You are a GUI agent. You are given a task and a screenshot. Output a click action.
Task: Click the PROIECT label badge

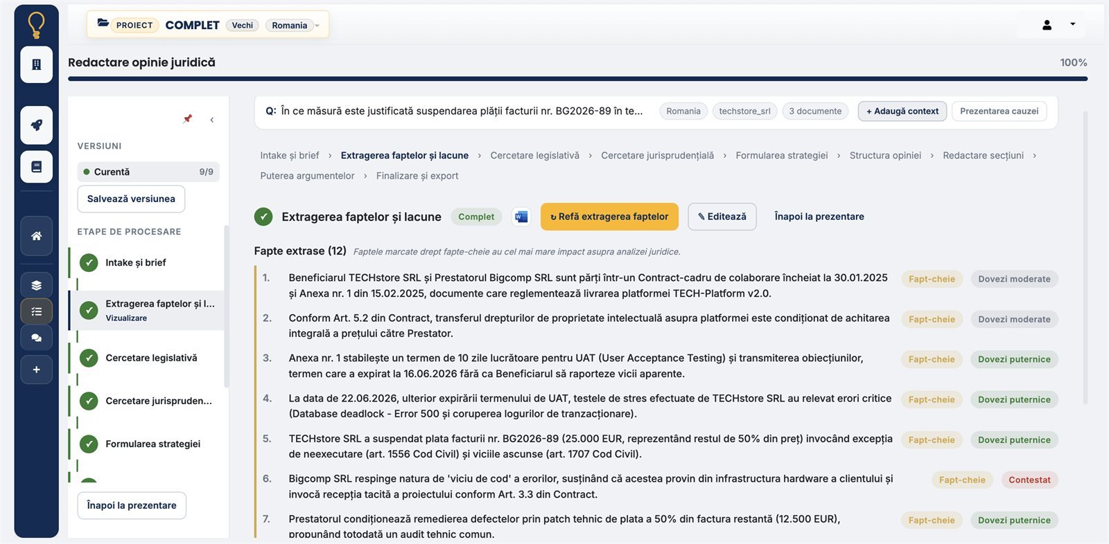click(134, 26)
